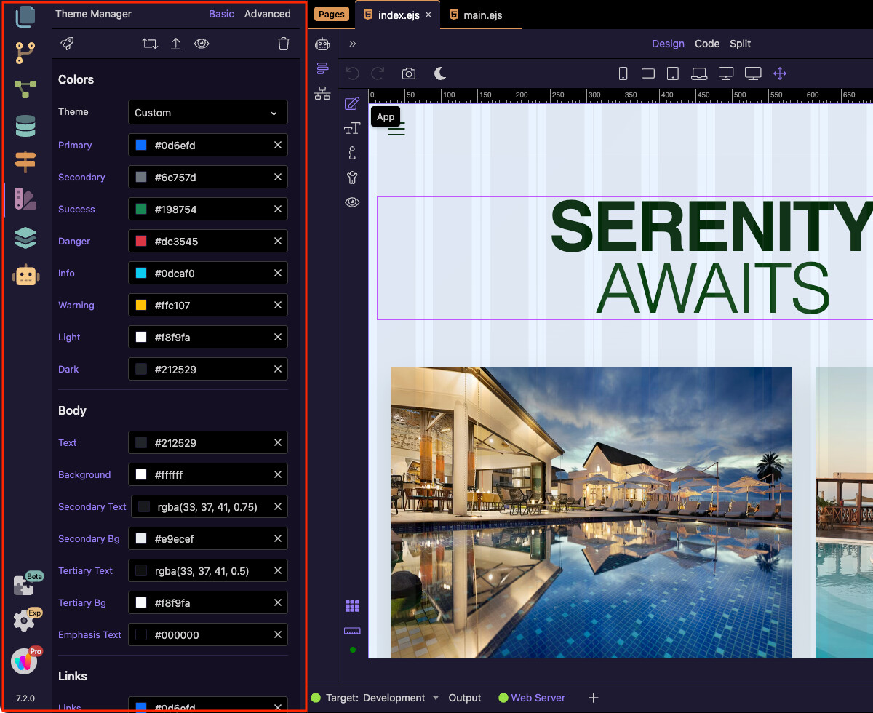The height and width of the screenshot is (713, 873).
Task: Switch to Code view
Action: (x=706, y=44)
